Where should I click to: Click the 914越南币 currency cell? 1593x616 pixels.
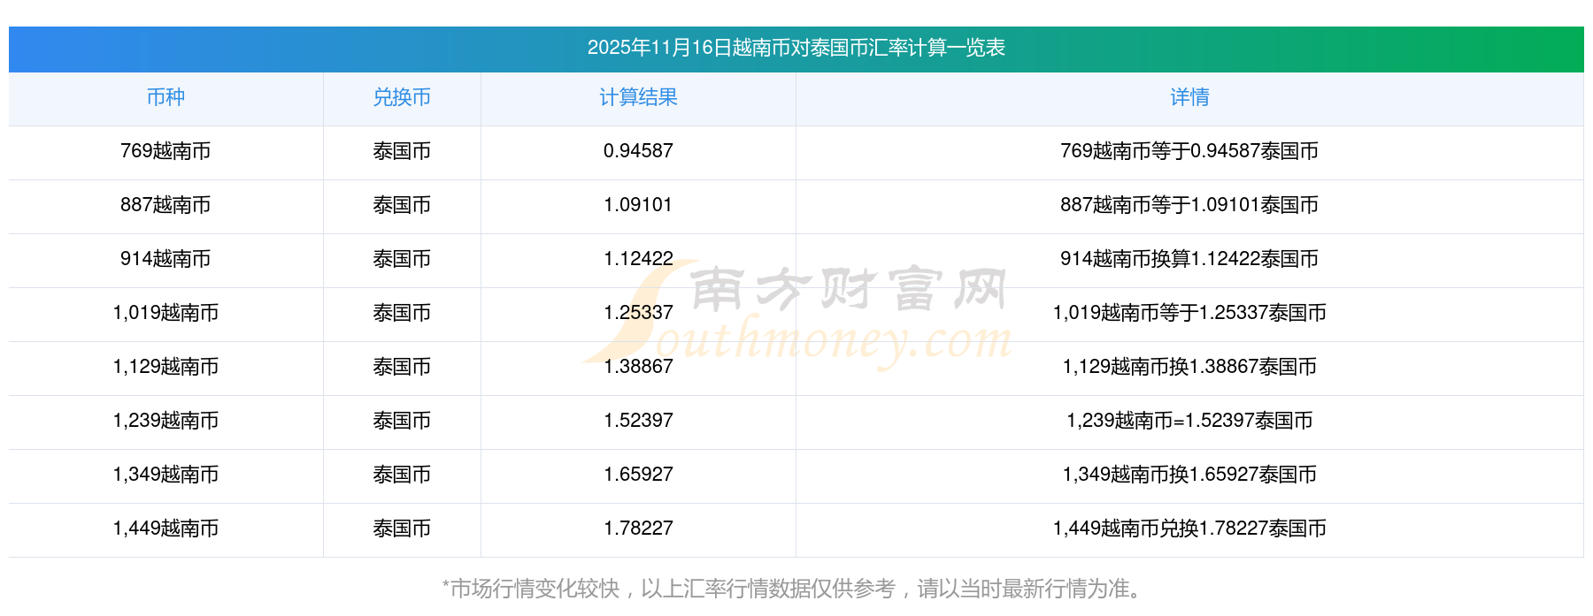tap(165, 259)
